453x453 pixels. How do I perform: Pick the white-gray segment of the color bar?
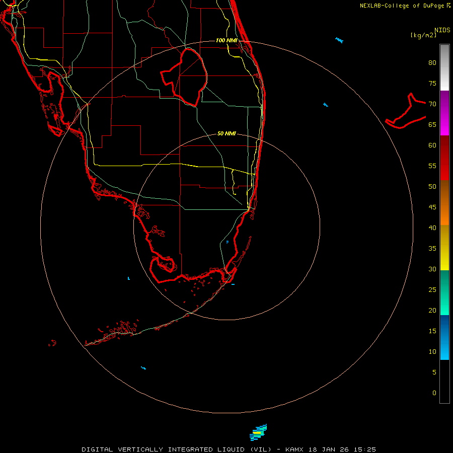444,67
